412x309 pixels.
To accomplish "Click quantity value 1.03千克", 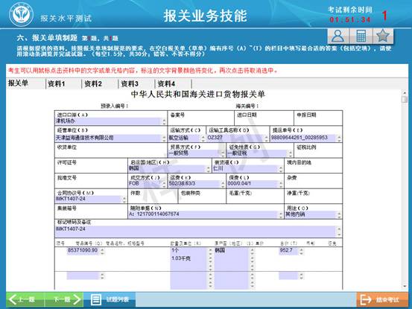I will (x=181, y=258).
